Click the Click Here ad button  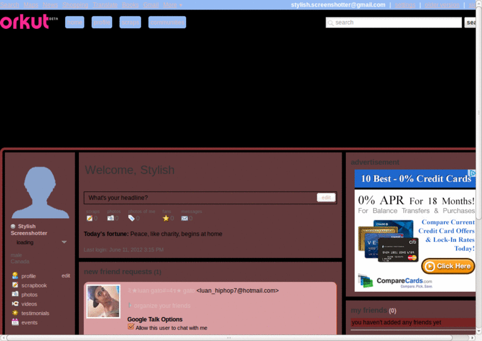coord(448,266)
